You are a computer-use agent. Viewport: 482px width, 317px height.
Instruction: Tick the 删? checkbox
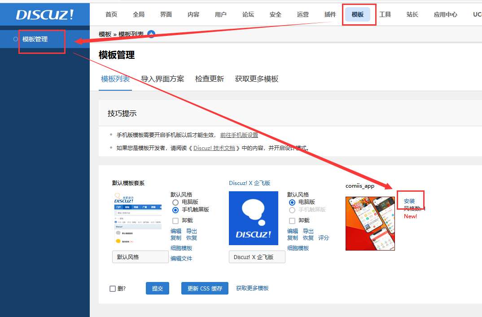click(x=113, y=288)
